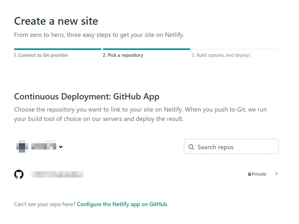Viewport: 299px width, 224px height.
Task: Select step 3 Build options, and deploy!
Action: point(221,55)
